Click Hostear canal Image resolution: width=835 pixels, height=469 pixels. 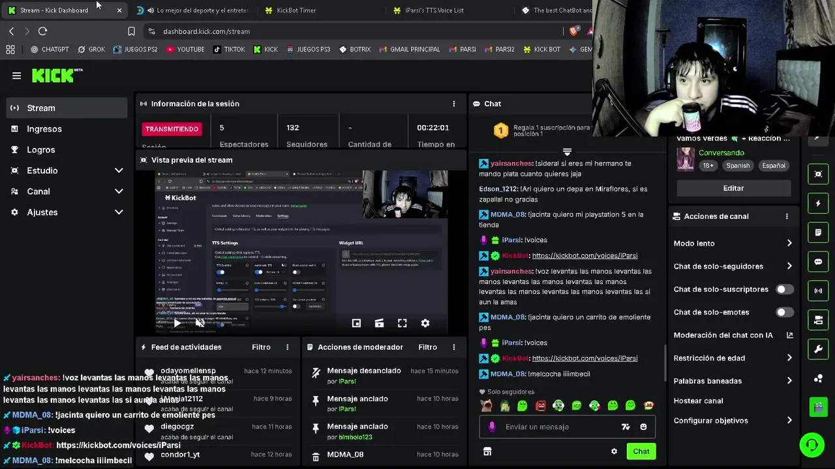698,401
